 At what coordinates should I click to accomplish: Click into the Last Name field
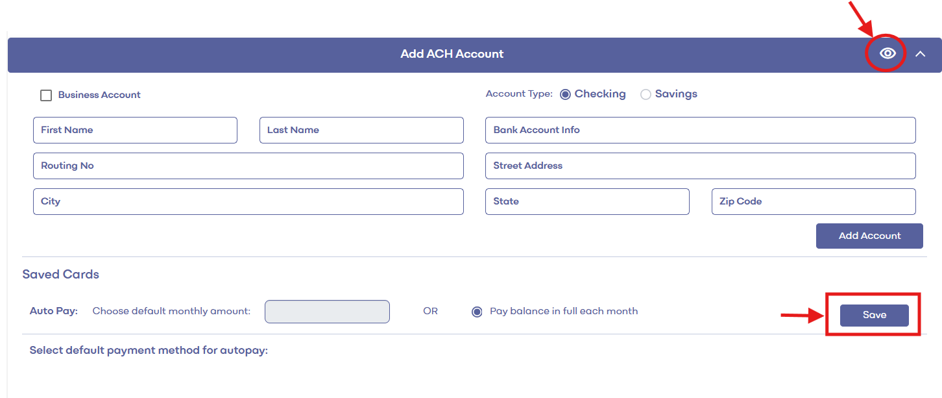[x=361, y=130]
